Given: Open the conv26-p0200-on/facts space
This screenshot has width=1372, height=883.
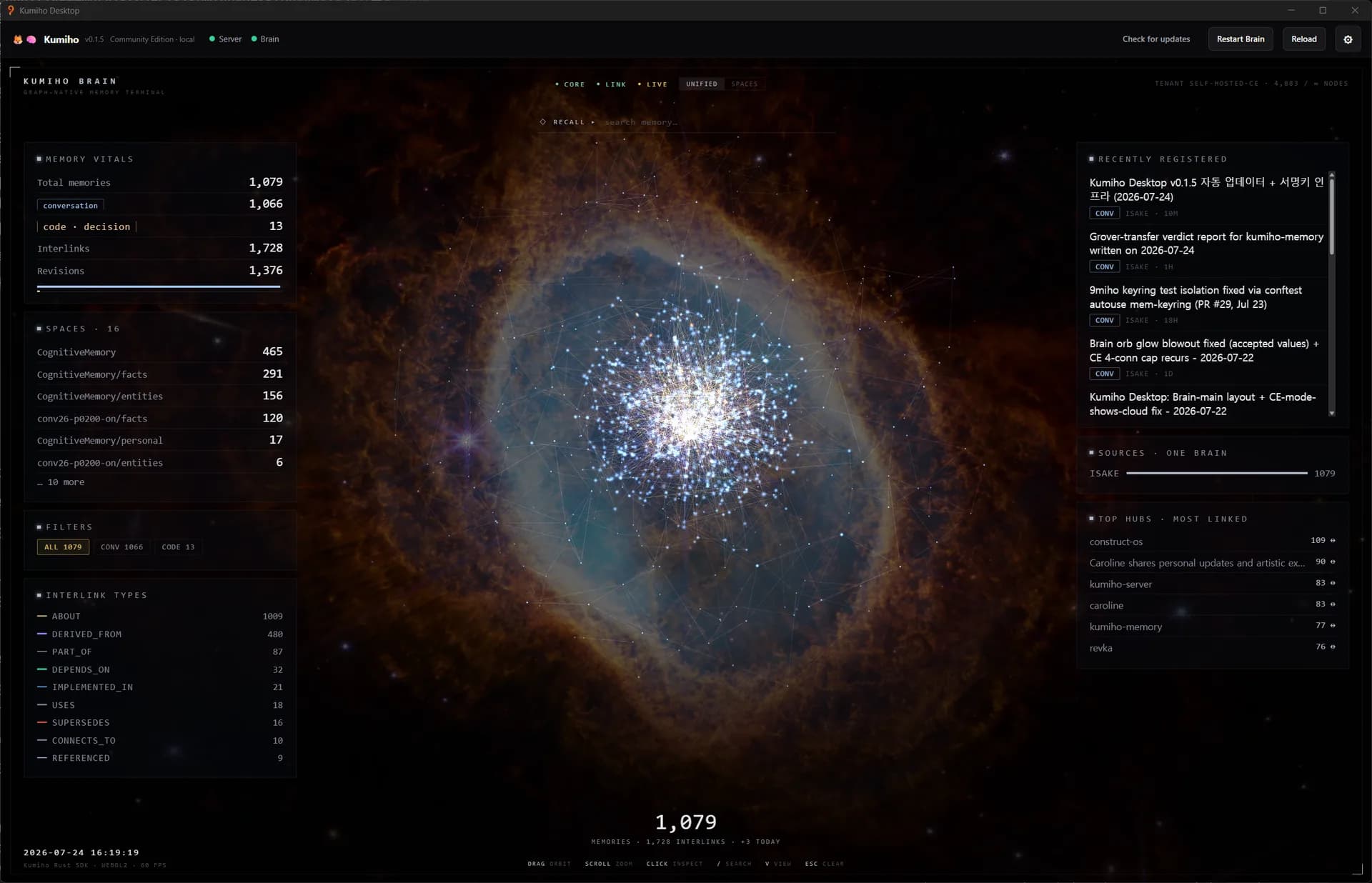Looking at the screenshot, I should click(x=159, y=419).
